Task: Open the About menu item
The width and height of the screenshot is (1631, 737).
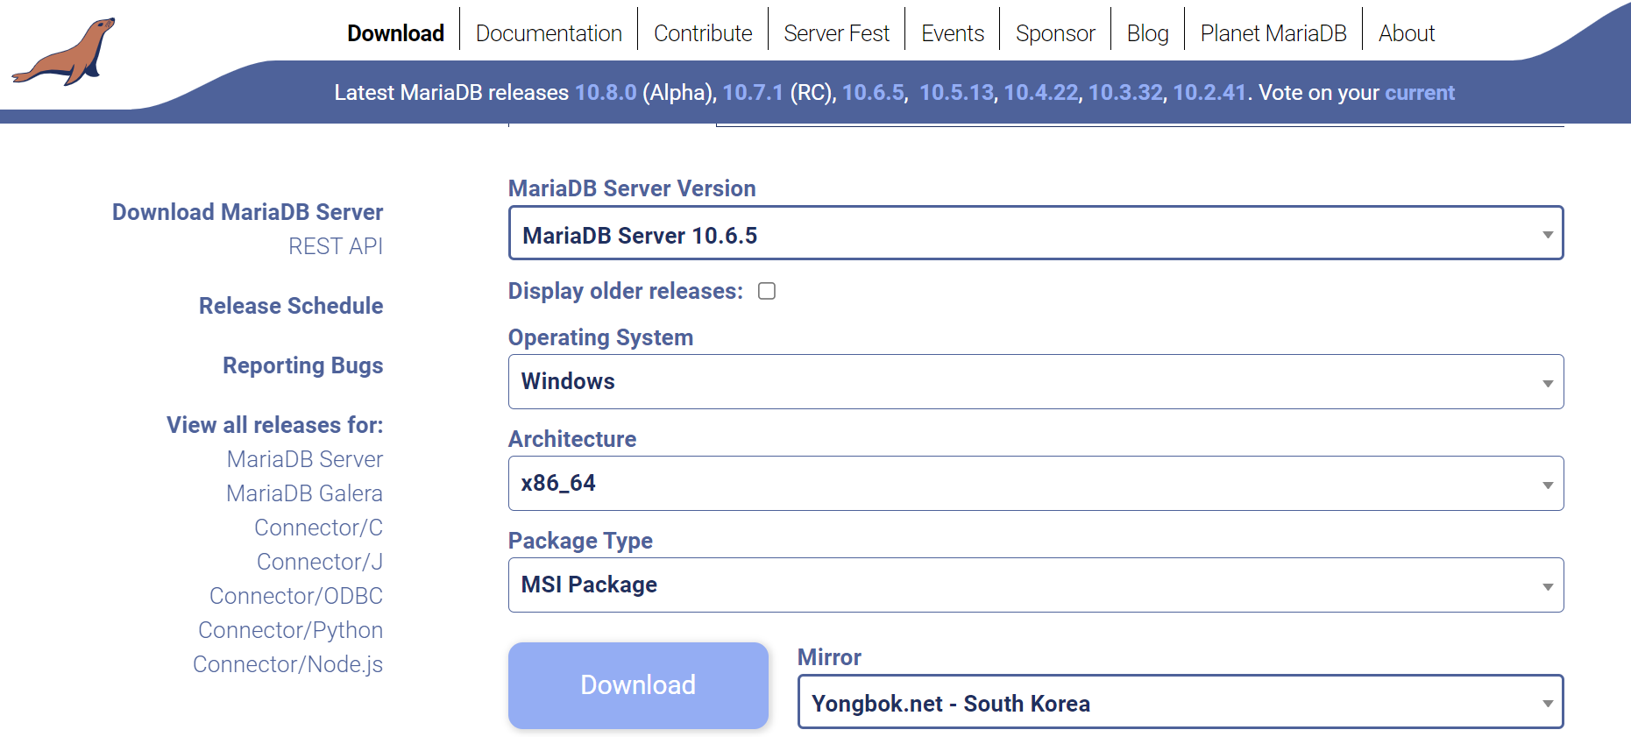Action: tap(1407, 33)
